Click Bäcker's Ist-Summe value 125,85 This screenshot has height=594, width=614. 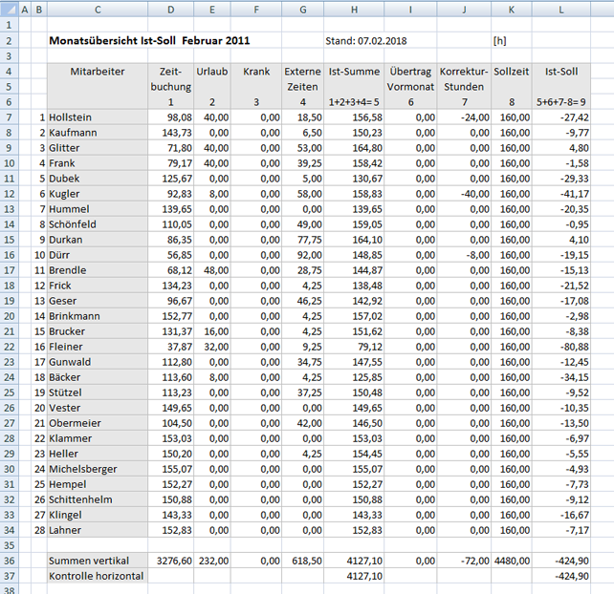coord(354,377)
